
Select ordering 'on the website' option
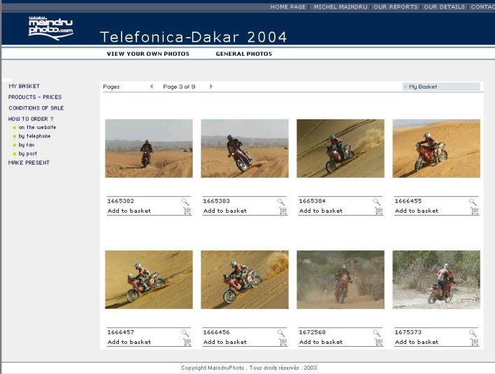(x=37, y=127)
